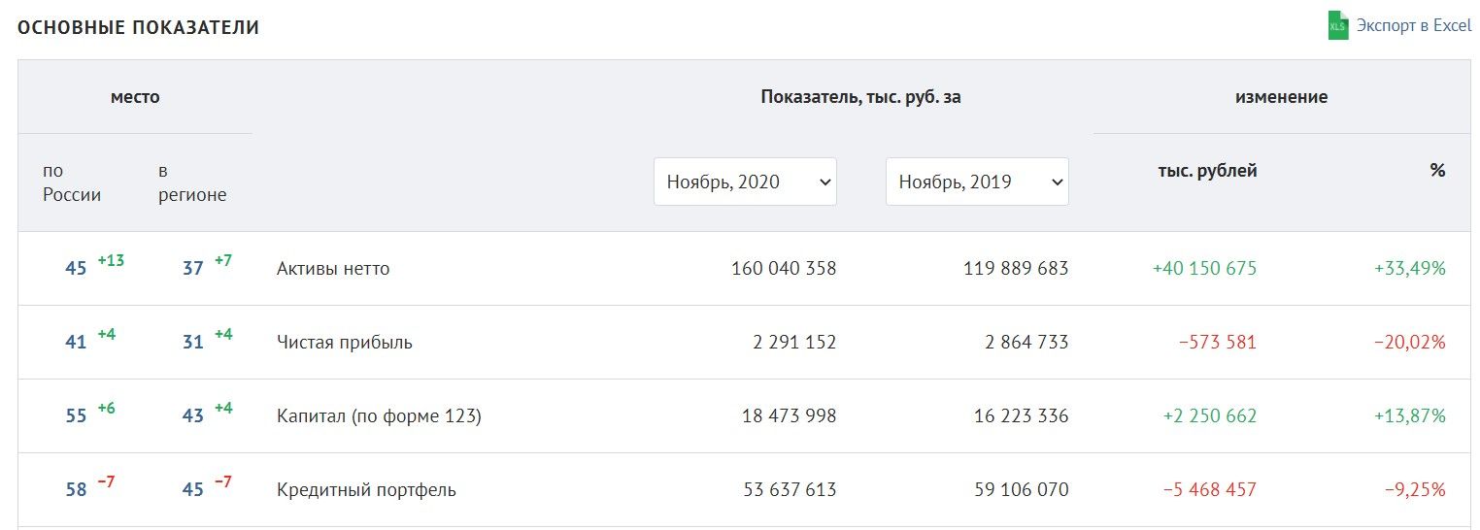Viewport: 1480px width, 530px height.
Task: Click region rank 37 for Активы нетто
Action: tap(193, 269)
